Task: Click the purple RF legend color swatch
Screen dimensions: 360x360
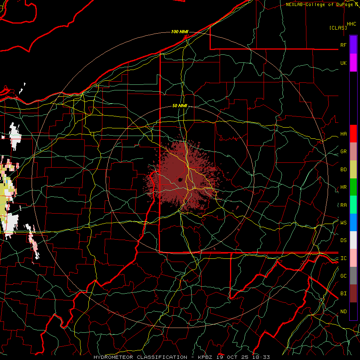Action: (353, 44)
